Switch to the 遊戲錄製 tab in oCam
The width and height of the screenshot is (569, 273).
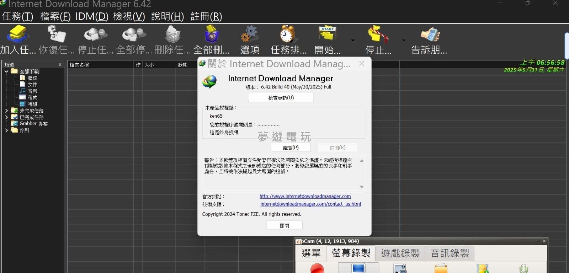coord(400,253)
